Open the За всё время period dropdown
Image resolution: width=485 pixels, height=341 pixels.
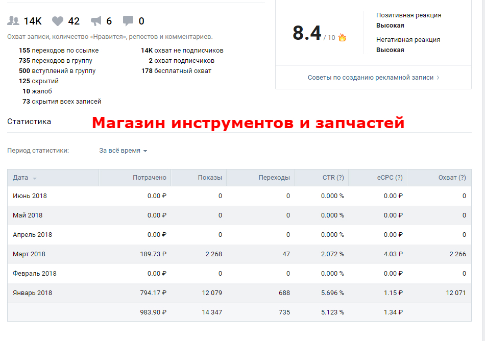point(123,151)
